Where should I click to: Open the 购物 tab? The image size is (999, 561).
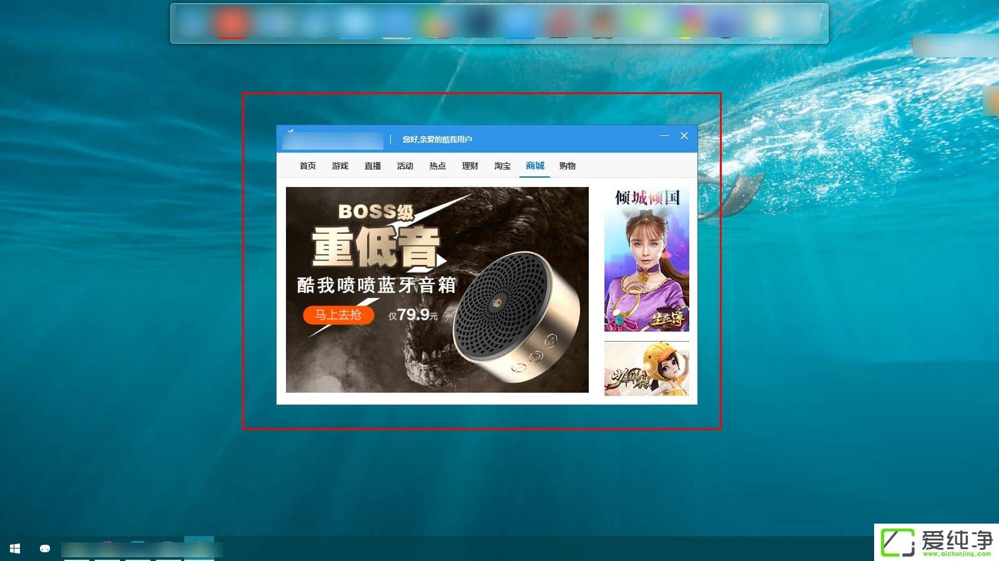coord(568,166)
